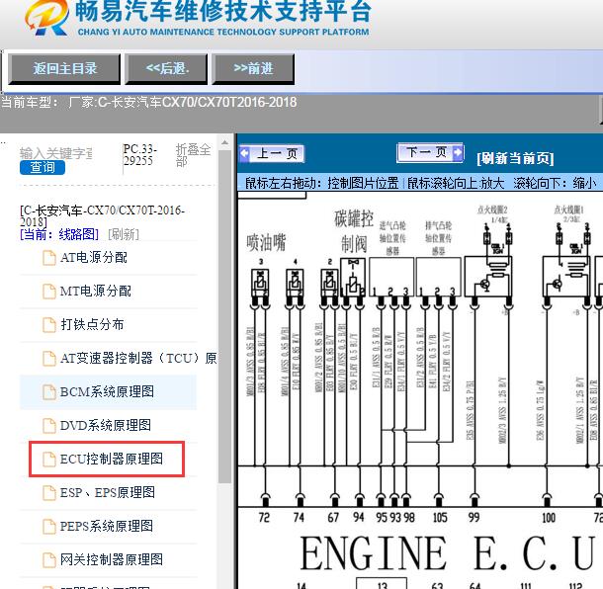The image size is (603, 589).
Task: Click file icon beside DVD系统原理图
Action: 48,425
